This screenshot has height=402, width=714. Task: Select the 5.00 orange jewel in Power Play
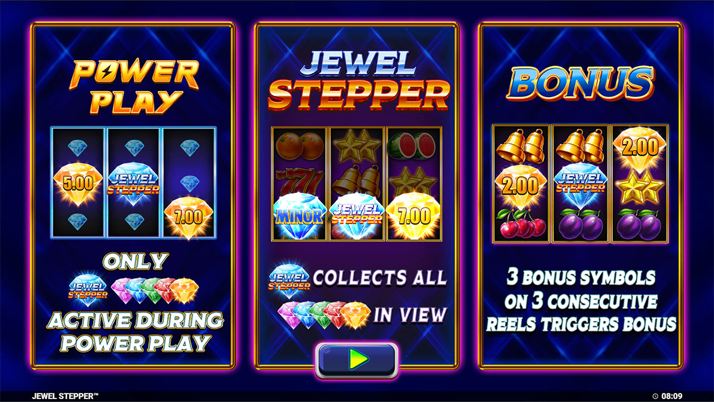(x=79, y=182)
